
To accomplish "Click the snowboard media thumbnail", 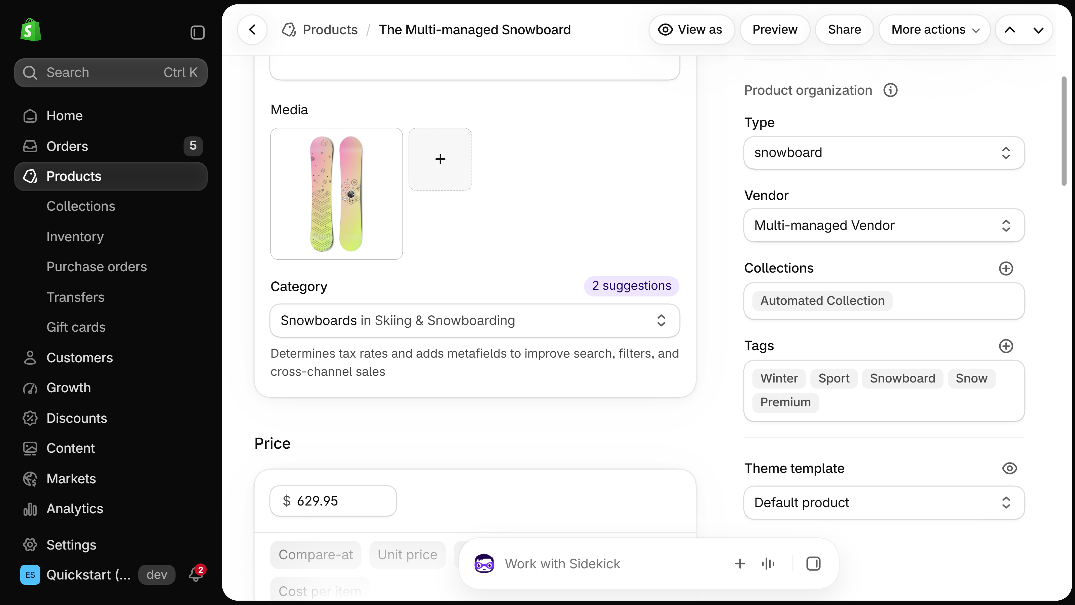I will 336,194.
